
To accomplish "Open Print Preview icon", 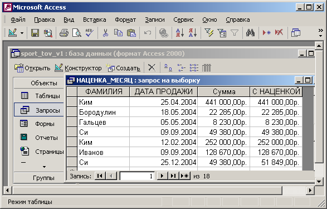I will tap(76, 33).
